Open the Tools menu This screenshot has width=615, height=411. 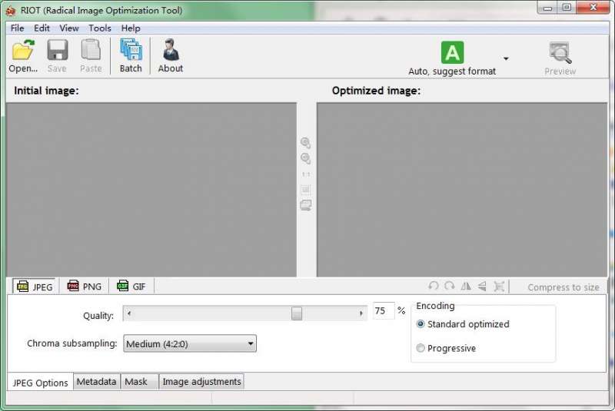click(100, 28)
